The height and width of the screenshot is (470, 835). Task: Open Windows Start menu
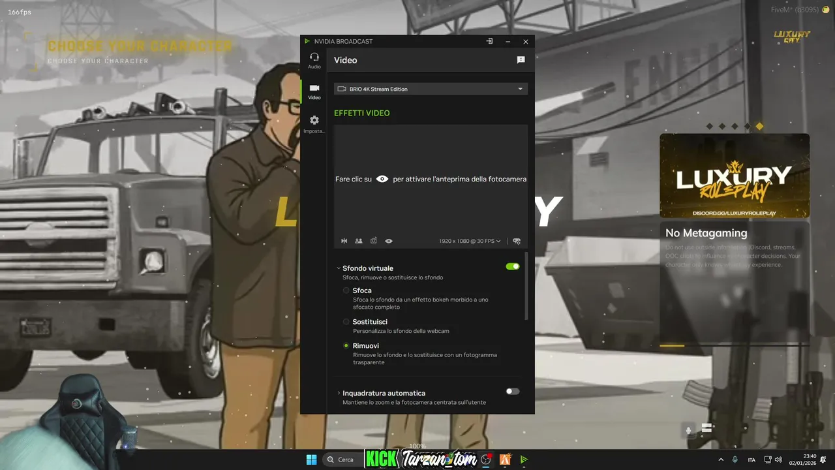click(311, 460)
